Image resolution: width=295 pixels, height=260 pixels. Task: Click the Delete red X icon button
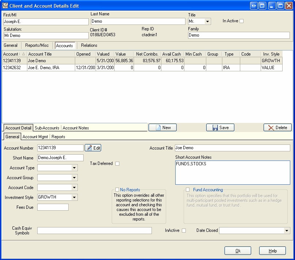tap(271, 128)
